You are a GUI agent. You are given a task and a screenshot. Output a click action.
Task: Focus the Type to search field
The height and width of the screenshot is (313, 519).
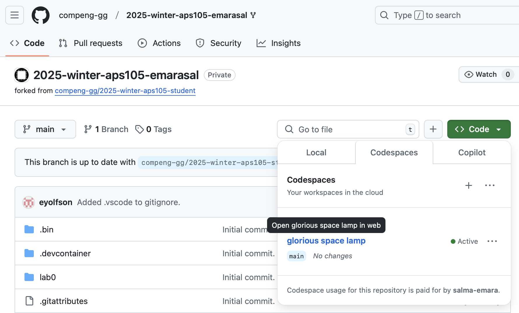(x=447, y=15)
